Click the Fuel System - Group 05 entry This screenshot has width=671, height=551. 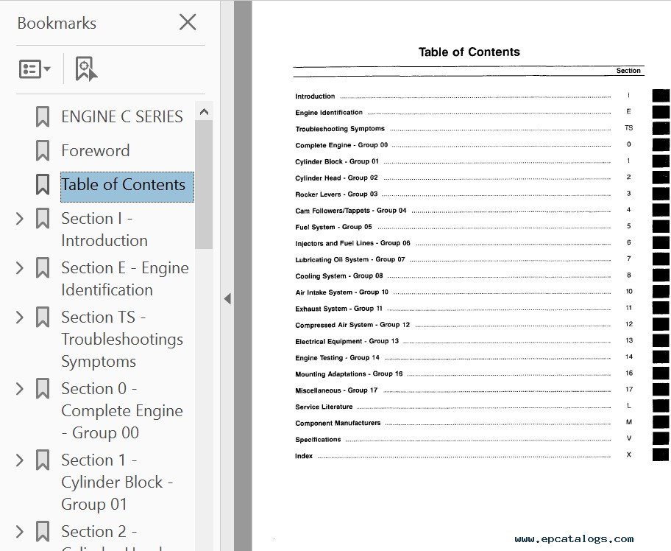tap(333, 227)
